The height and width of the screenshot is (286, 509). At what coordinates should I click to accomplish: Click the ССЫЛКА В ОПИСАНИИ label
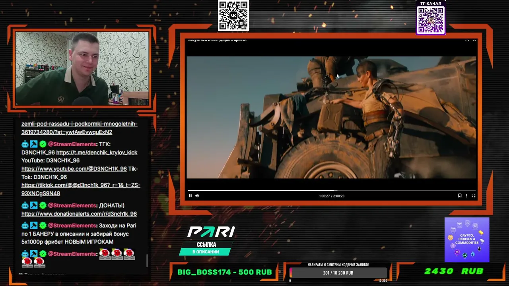206,248
